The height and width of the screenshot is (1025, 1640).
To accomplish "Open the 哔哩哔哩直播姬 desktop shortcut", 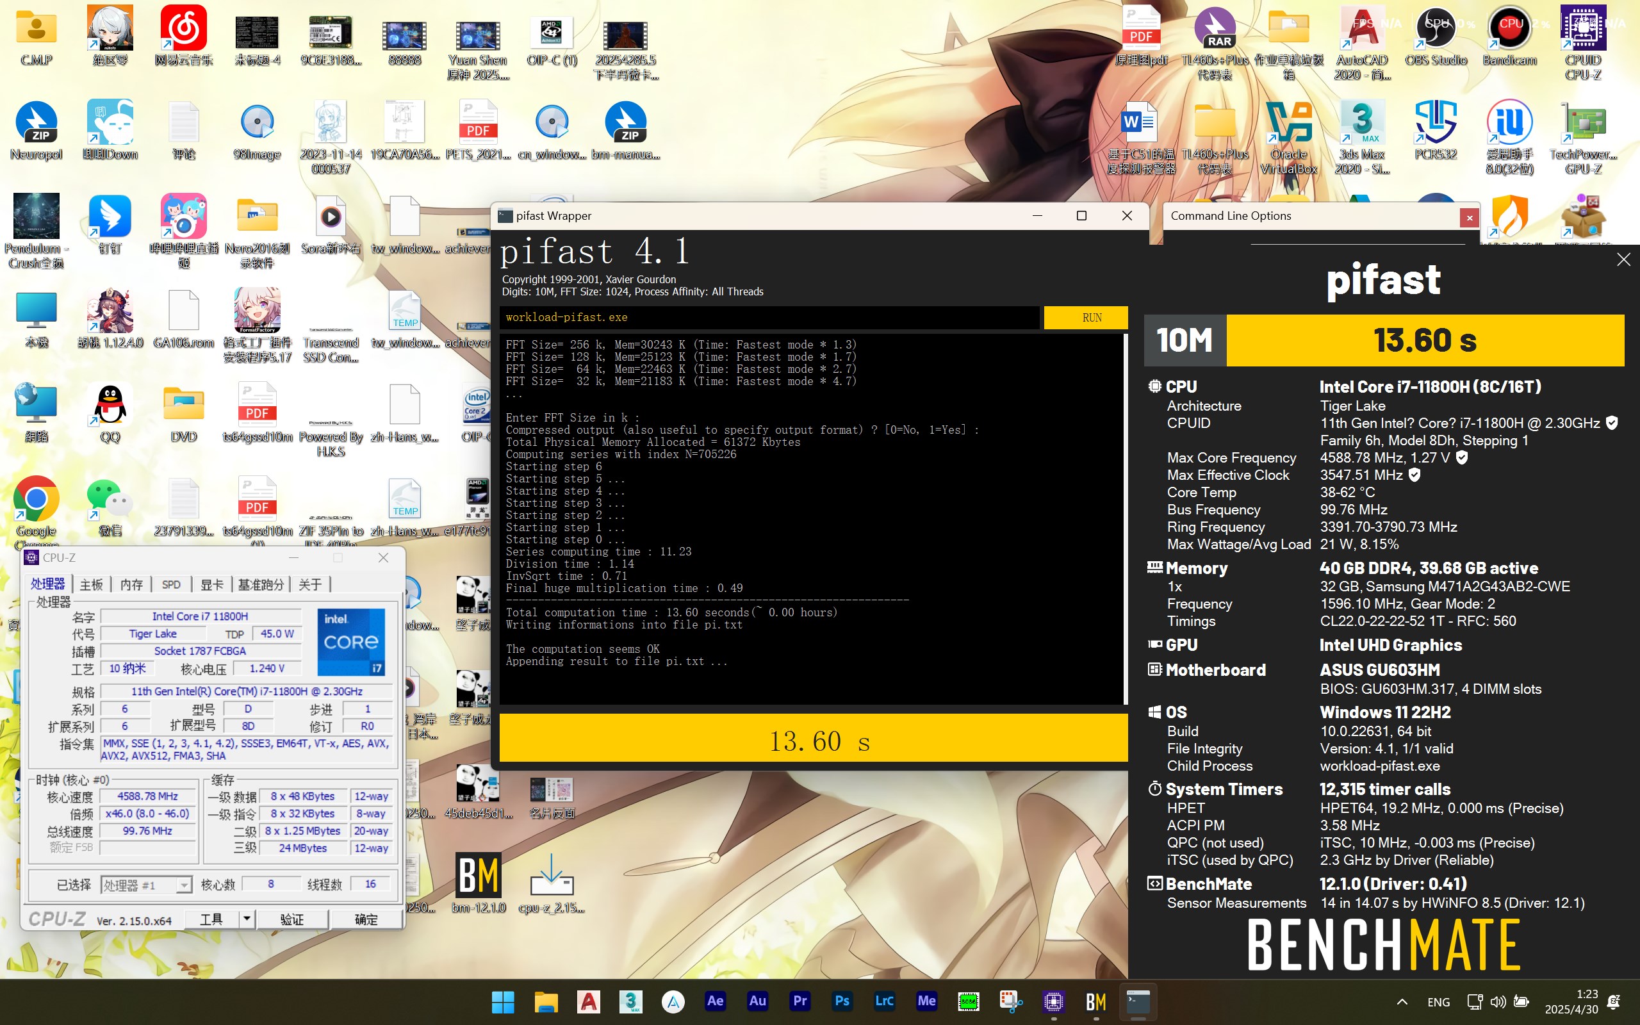I will [184, 232].
